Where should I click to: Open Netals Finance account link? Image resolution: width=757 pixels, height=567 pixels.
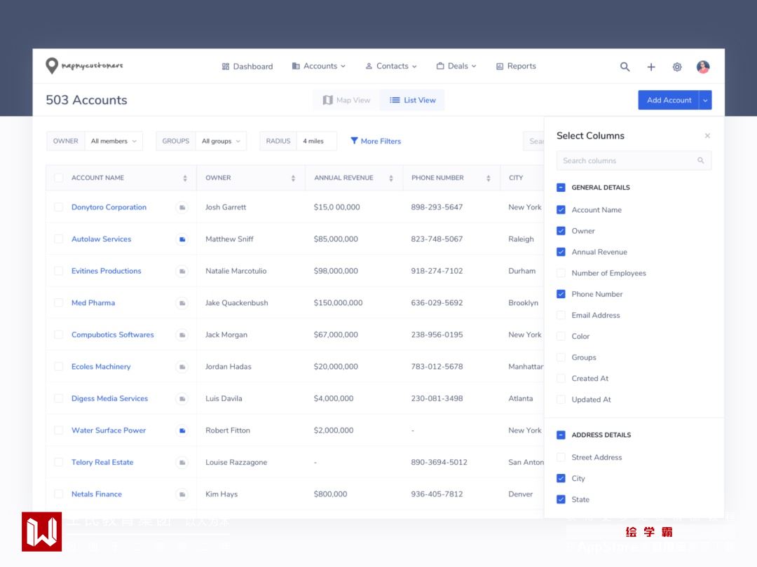tap(97, 494)
